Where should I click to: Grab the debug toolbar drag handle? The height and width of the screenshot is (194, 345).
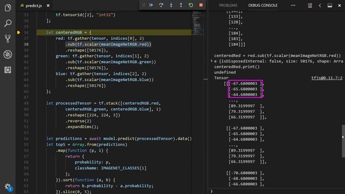144,5
